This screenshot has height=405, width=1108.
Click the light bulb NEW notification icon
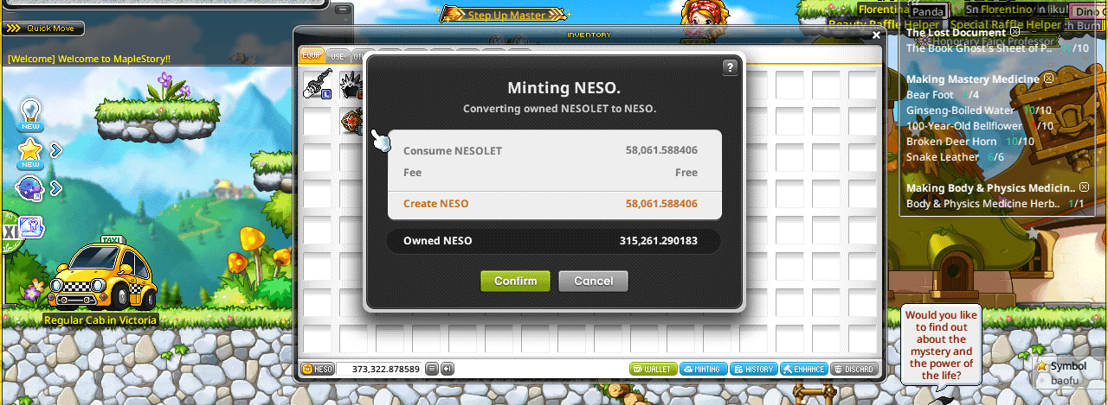click(x=30, y=114)
